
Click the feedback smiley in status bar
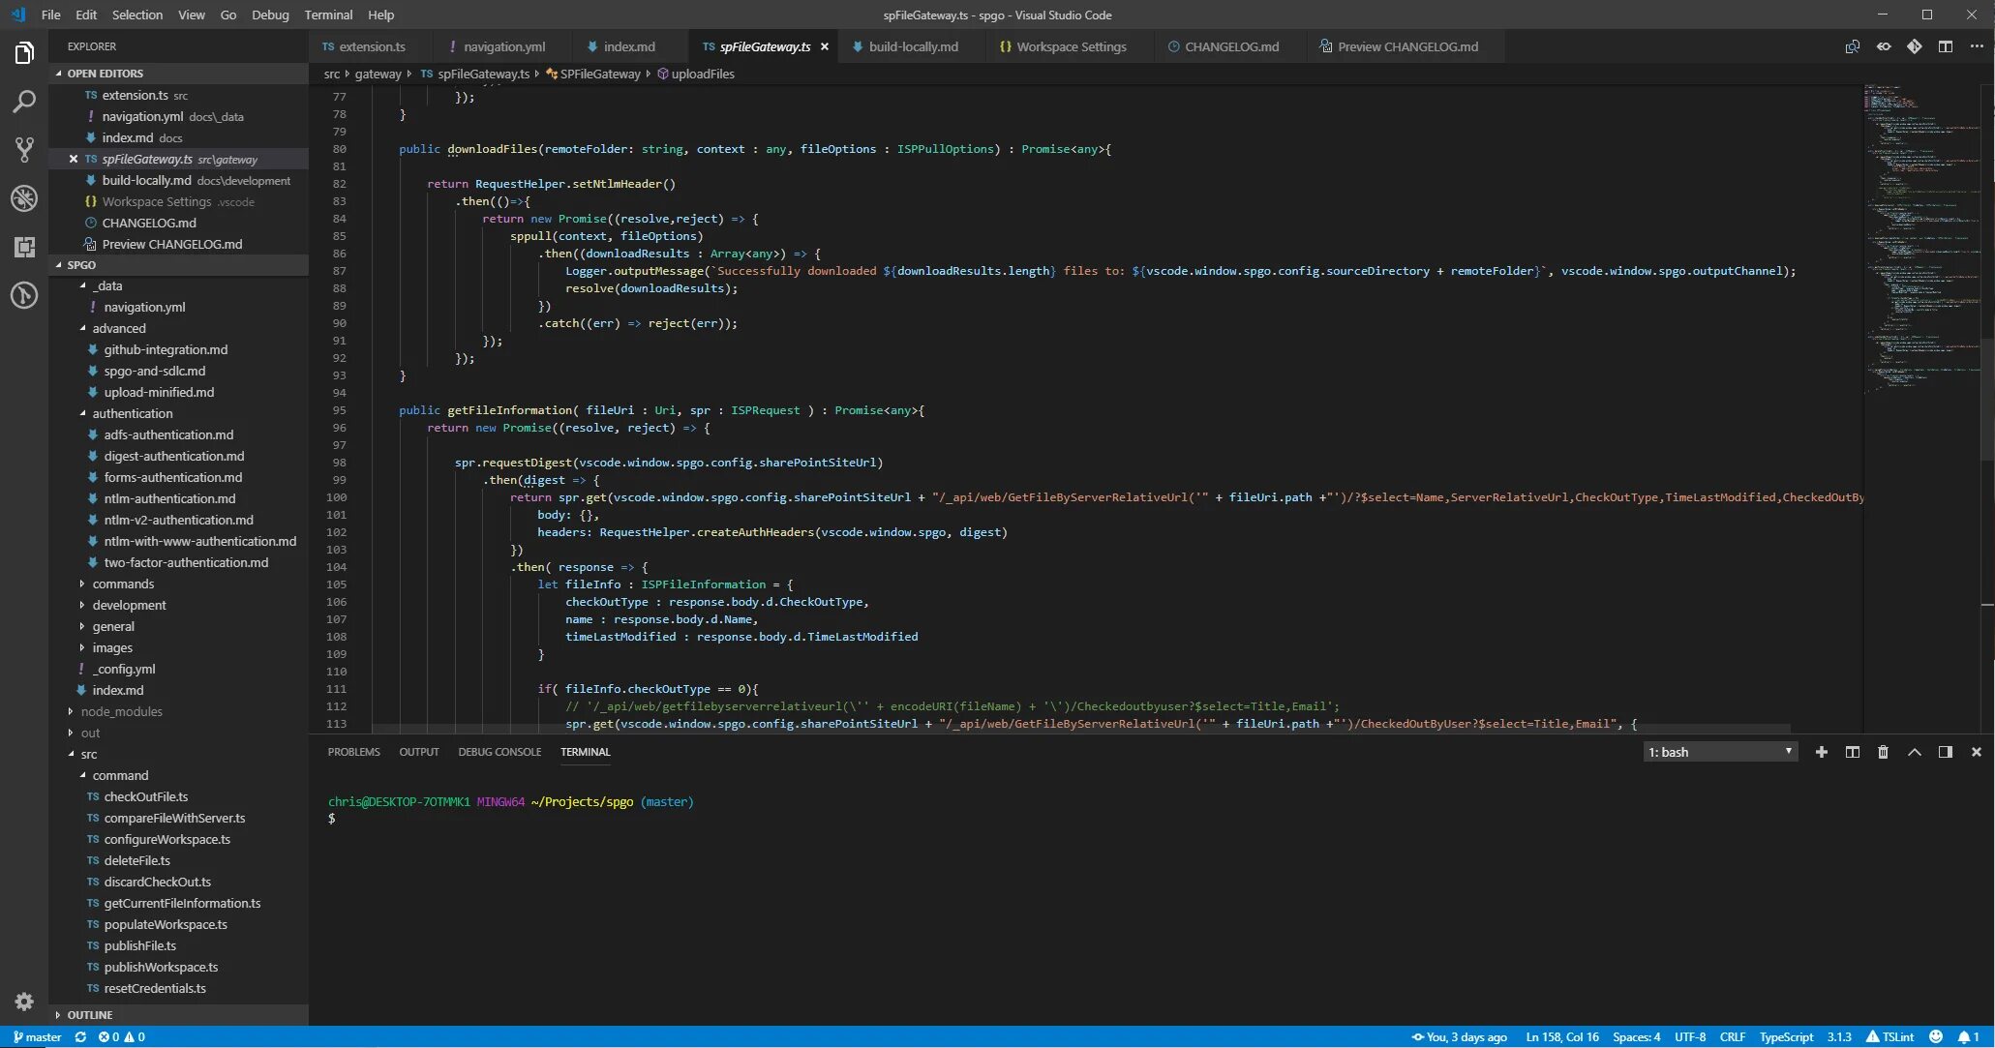[1936, 1037]
